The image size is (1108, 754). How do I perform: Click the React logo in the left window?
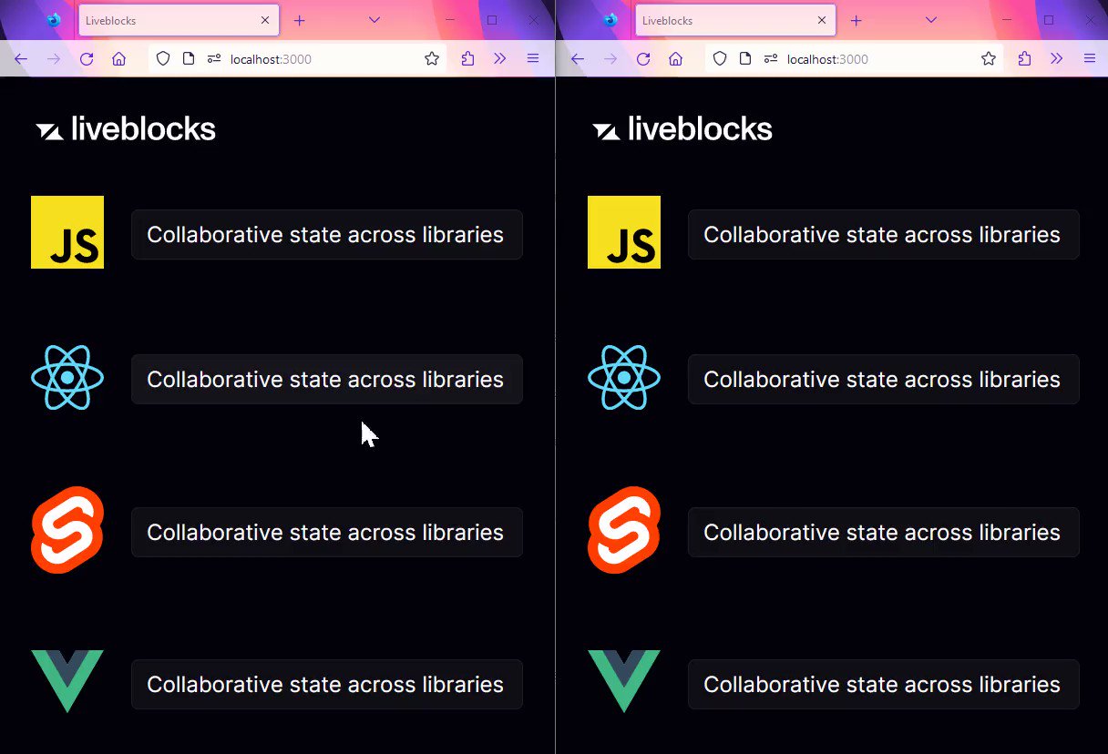(67, 378)
